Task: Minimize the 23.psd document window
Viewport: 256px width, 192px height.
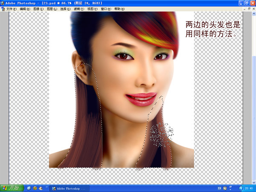Action: point(244,9)
